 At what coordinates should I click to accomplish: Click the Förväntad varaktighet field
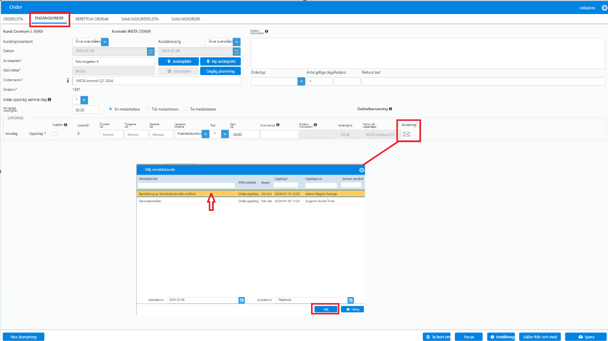coord(86,110)
